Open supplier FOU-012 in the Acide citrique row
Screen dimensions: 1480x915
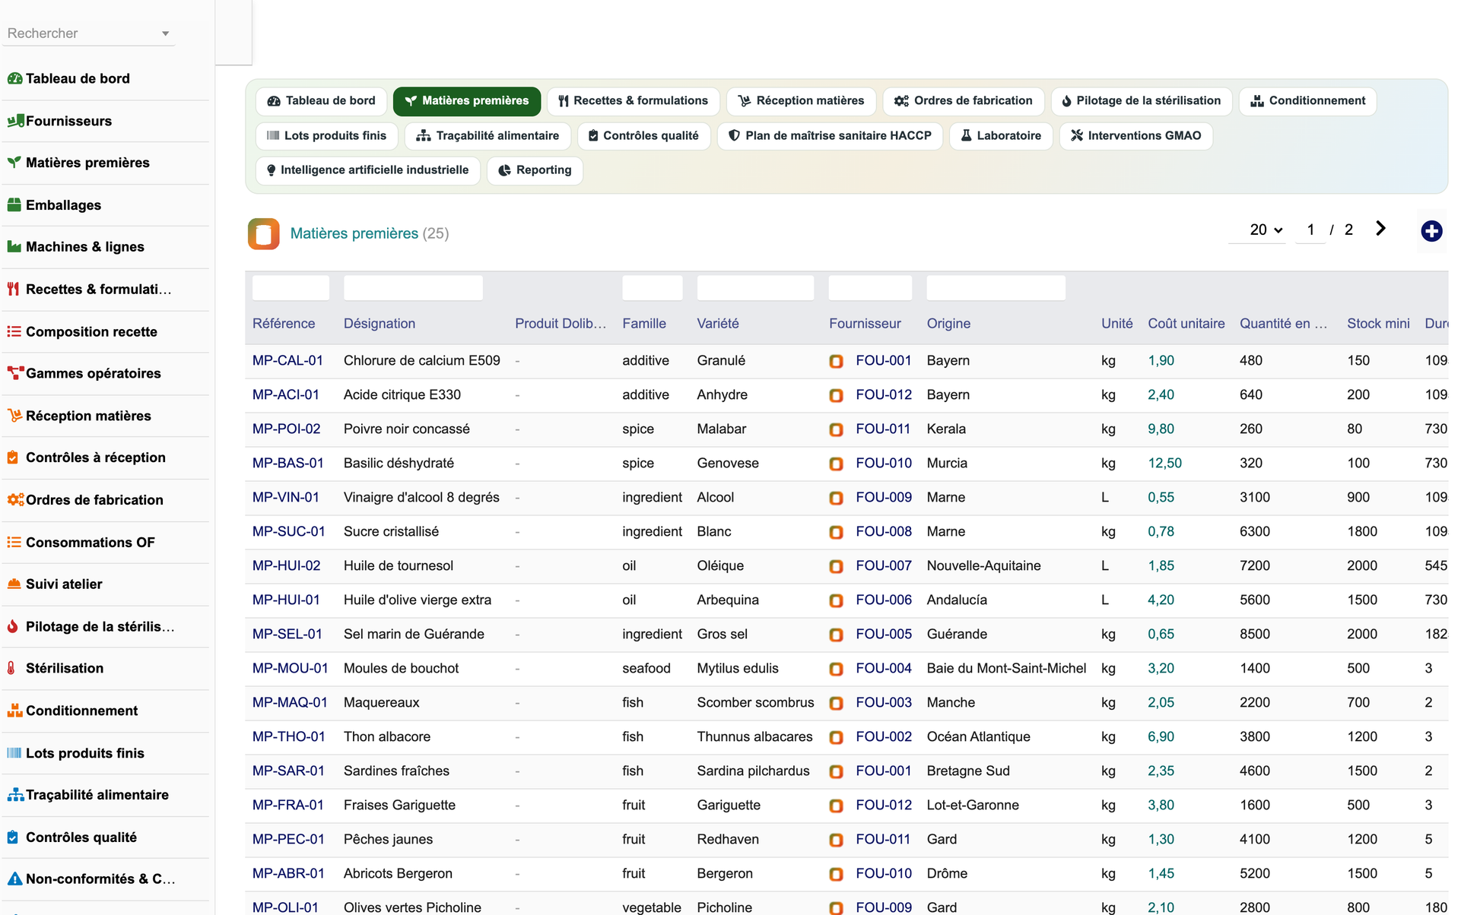click(884, 394)
